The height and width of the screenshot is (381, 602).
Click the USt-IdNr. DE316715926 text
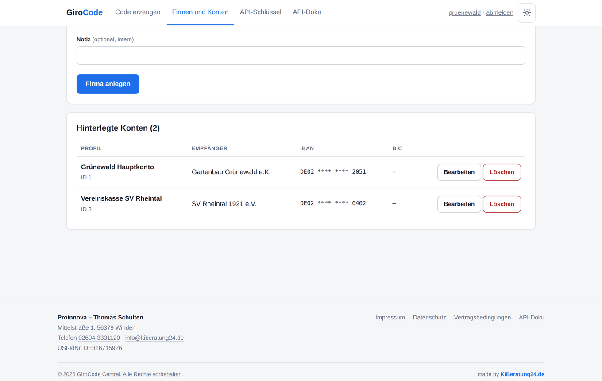pos(90,348)
